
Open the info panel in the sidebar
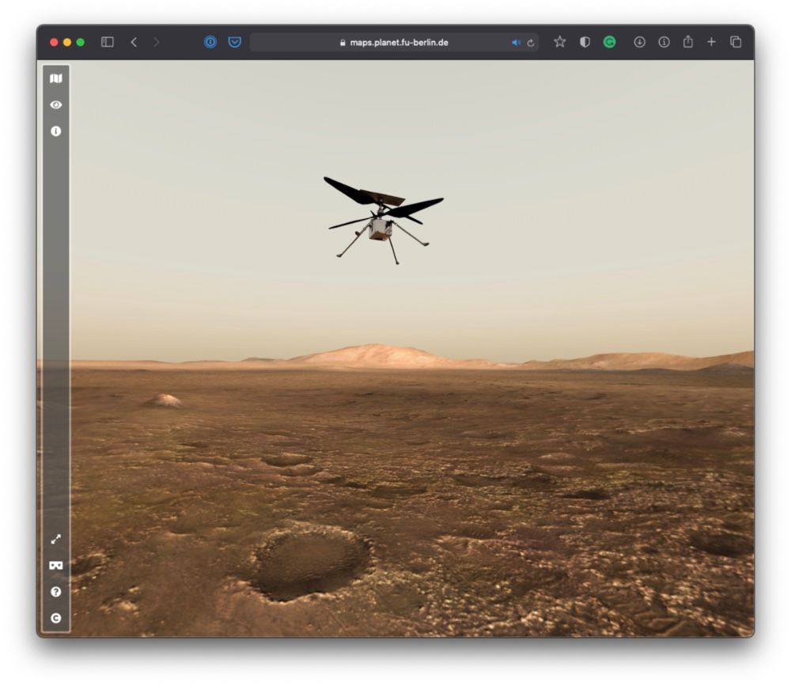tap(55, 131)
